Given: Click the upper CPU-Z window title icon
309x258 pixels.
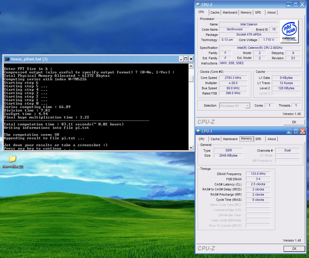Looking at the screenshot, I should (198, 4).
